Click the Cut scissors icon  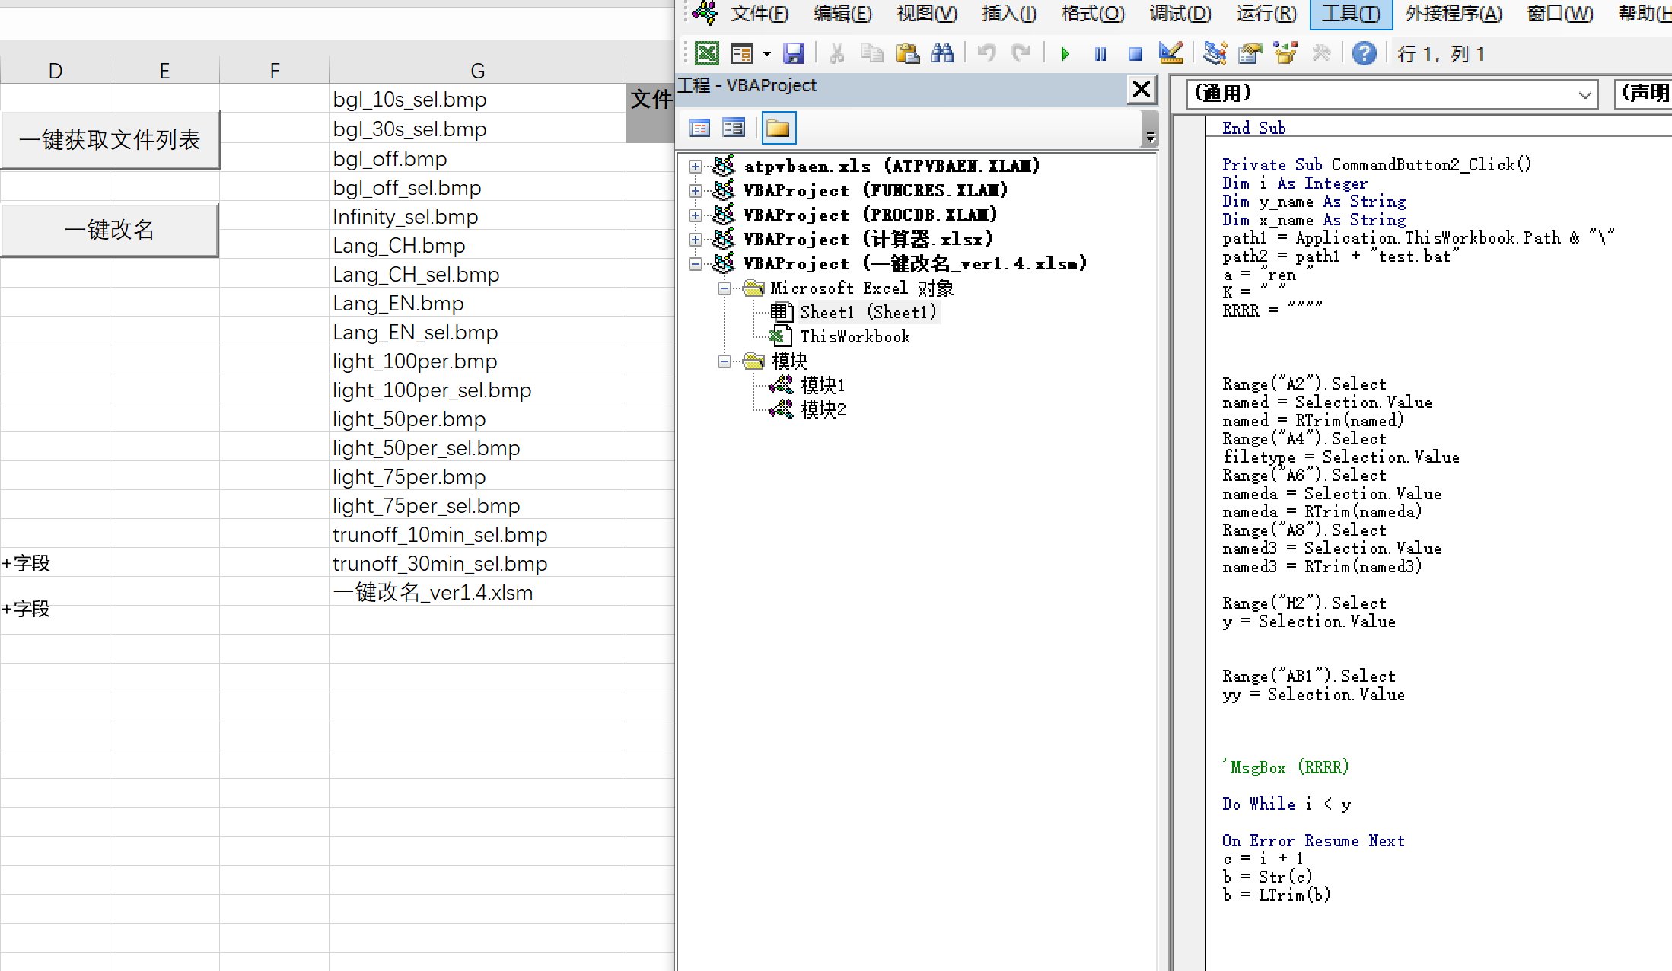click(837, 53)
